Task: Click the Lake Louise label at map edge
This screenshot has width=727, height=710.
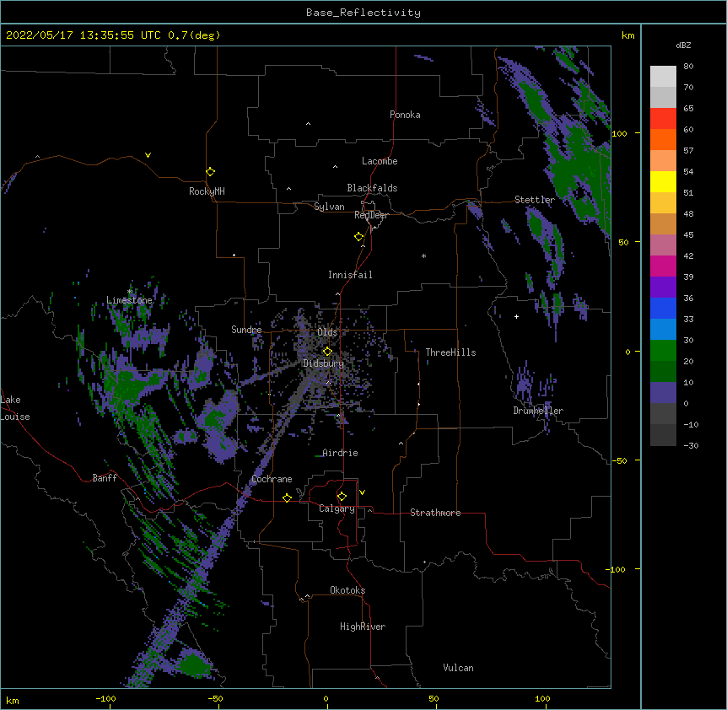Action: click(15, 408)
